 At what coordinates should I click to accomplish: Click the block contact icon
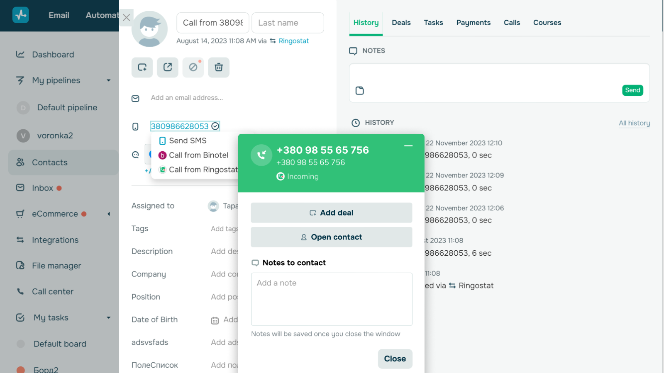pyautogui.click(x=193, y=68)
